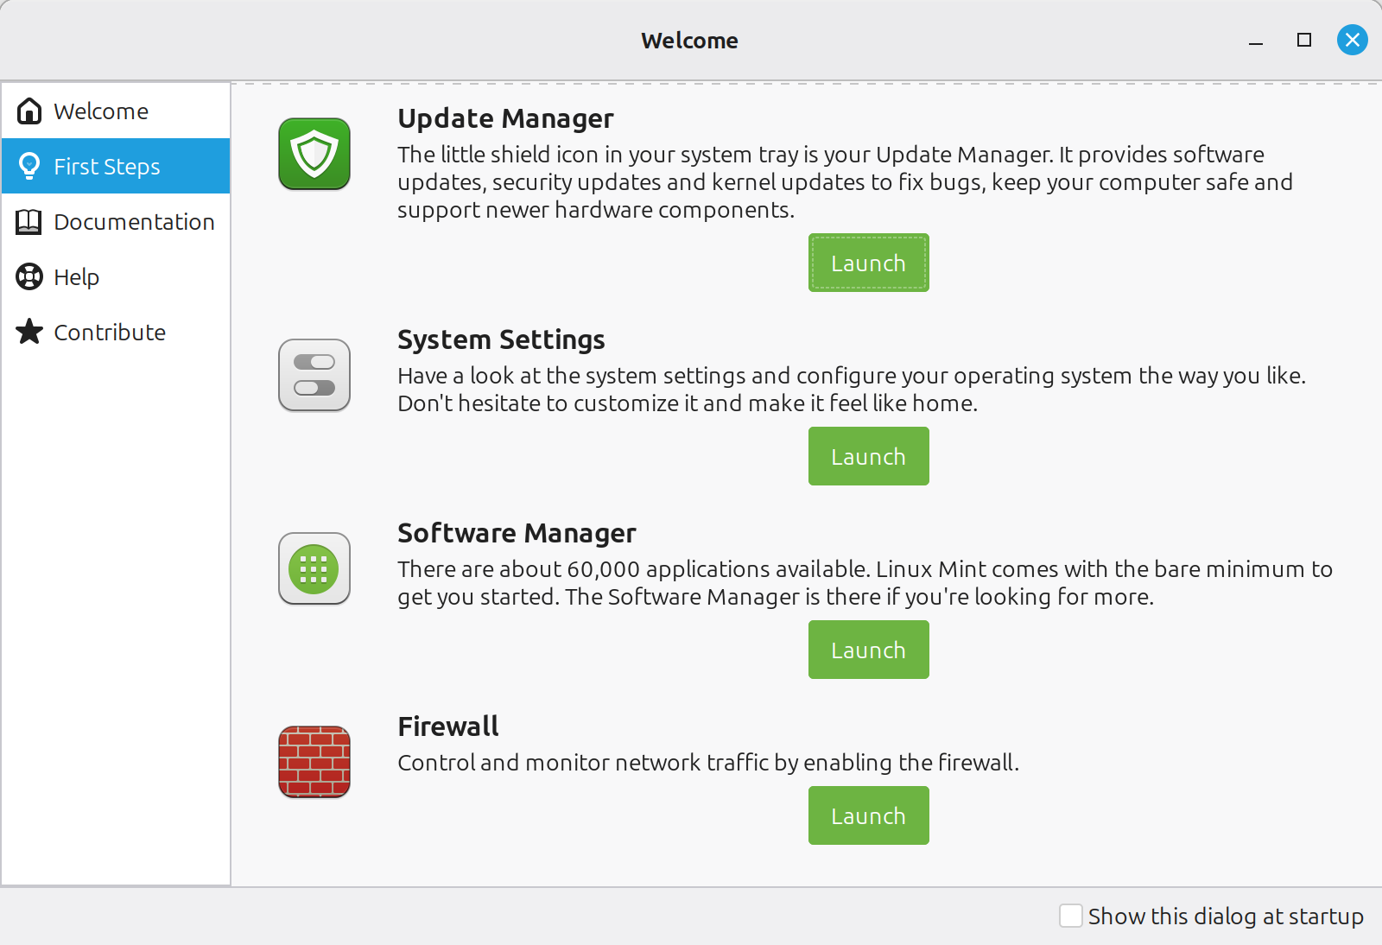Click the Firewall heading text
This screenshot has height=945, width=1382.
448,726
